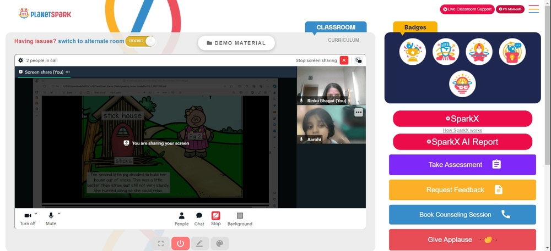Click Take Assessment button
551x251 pixels.
coord(462,165)
